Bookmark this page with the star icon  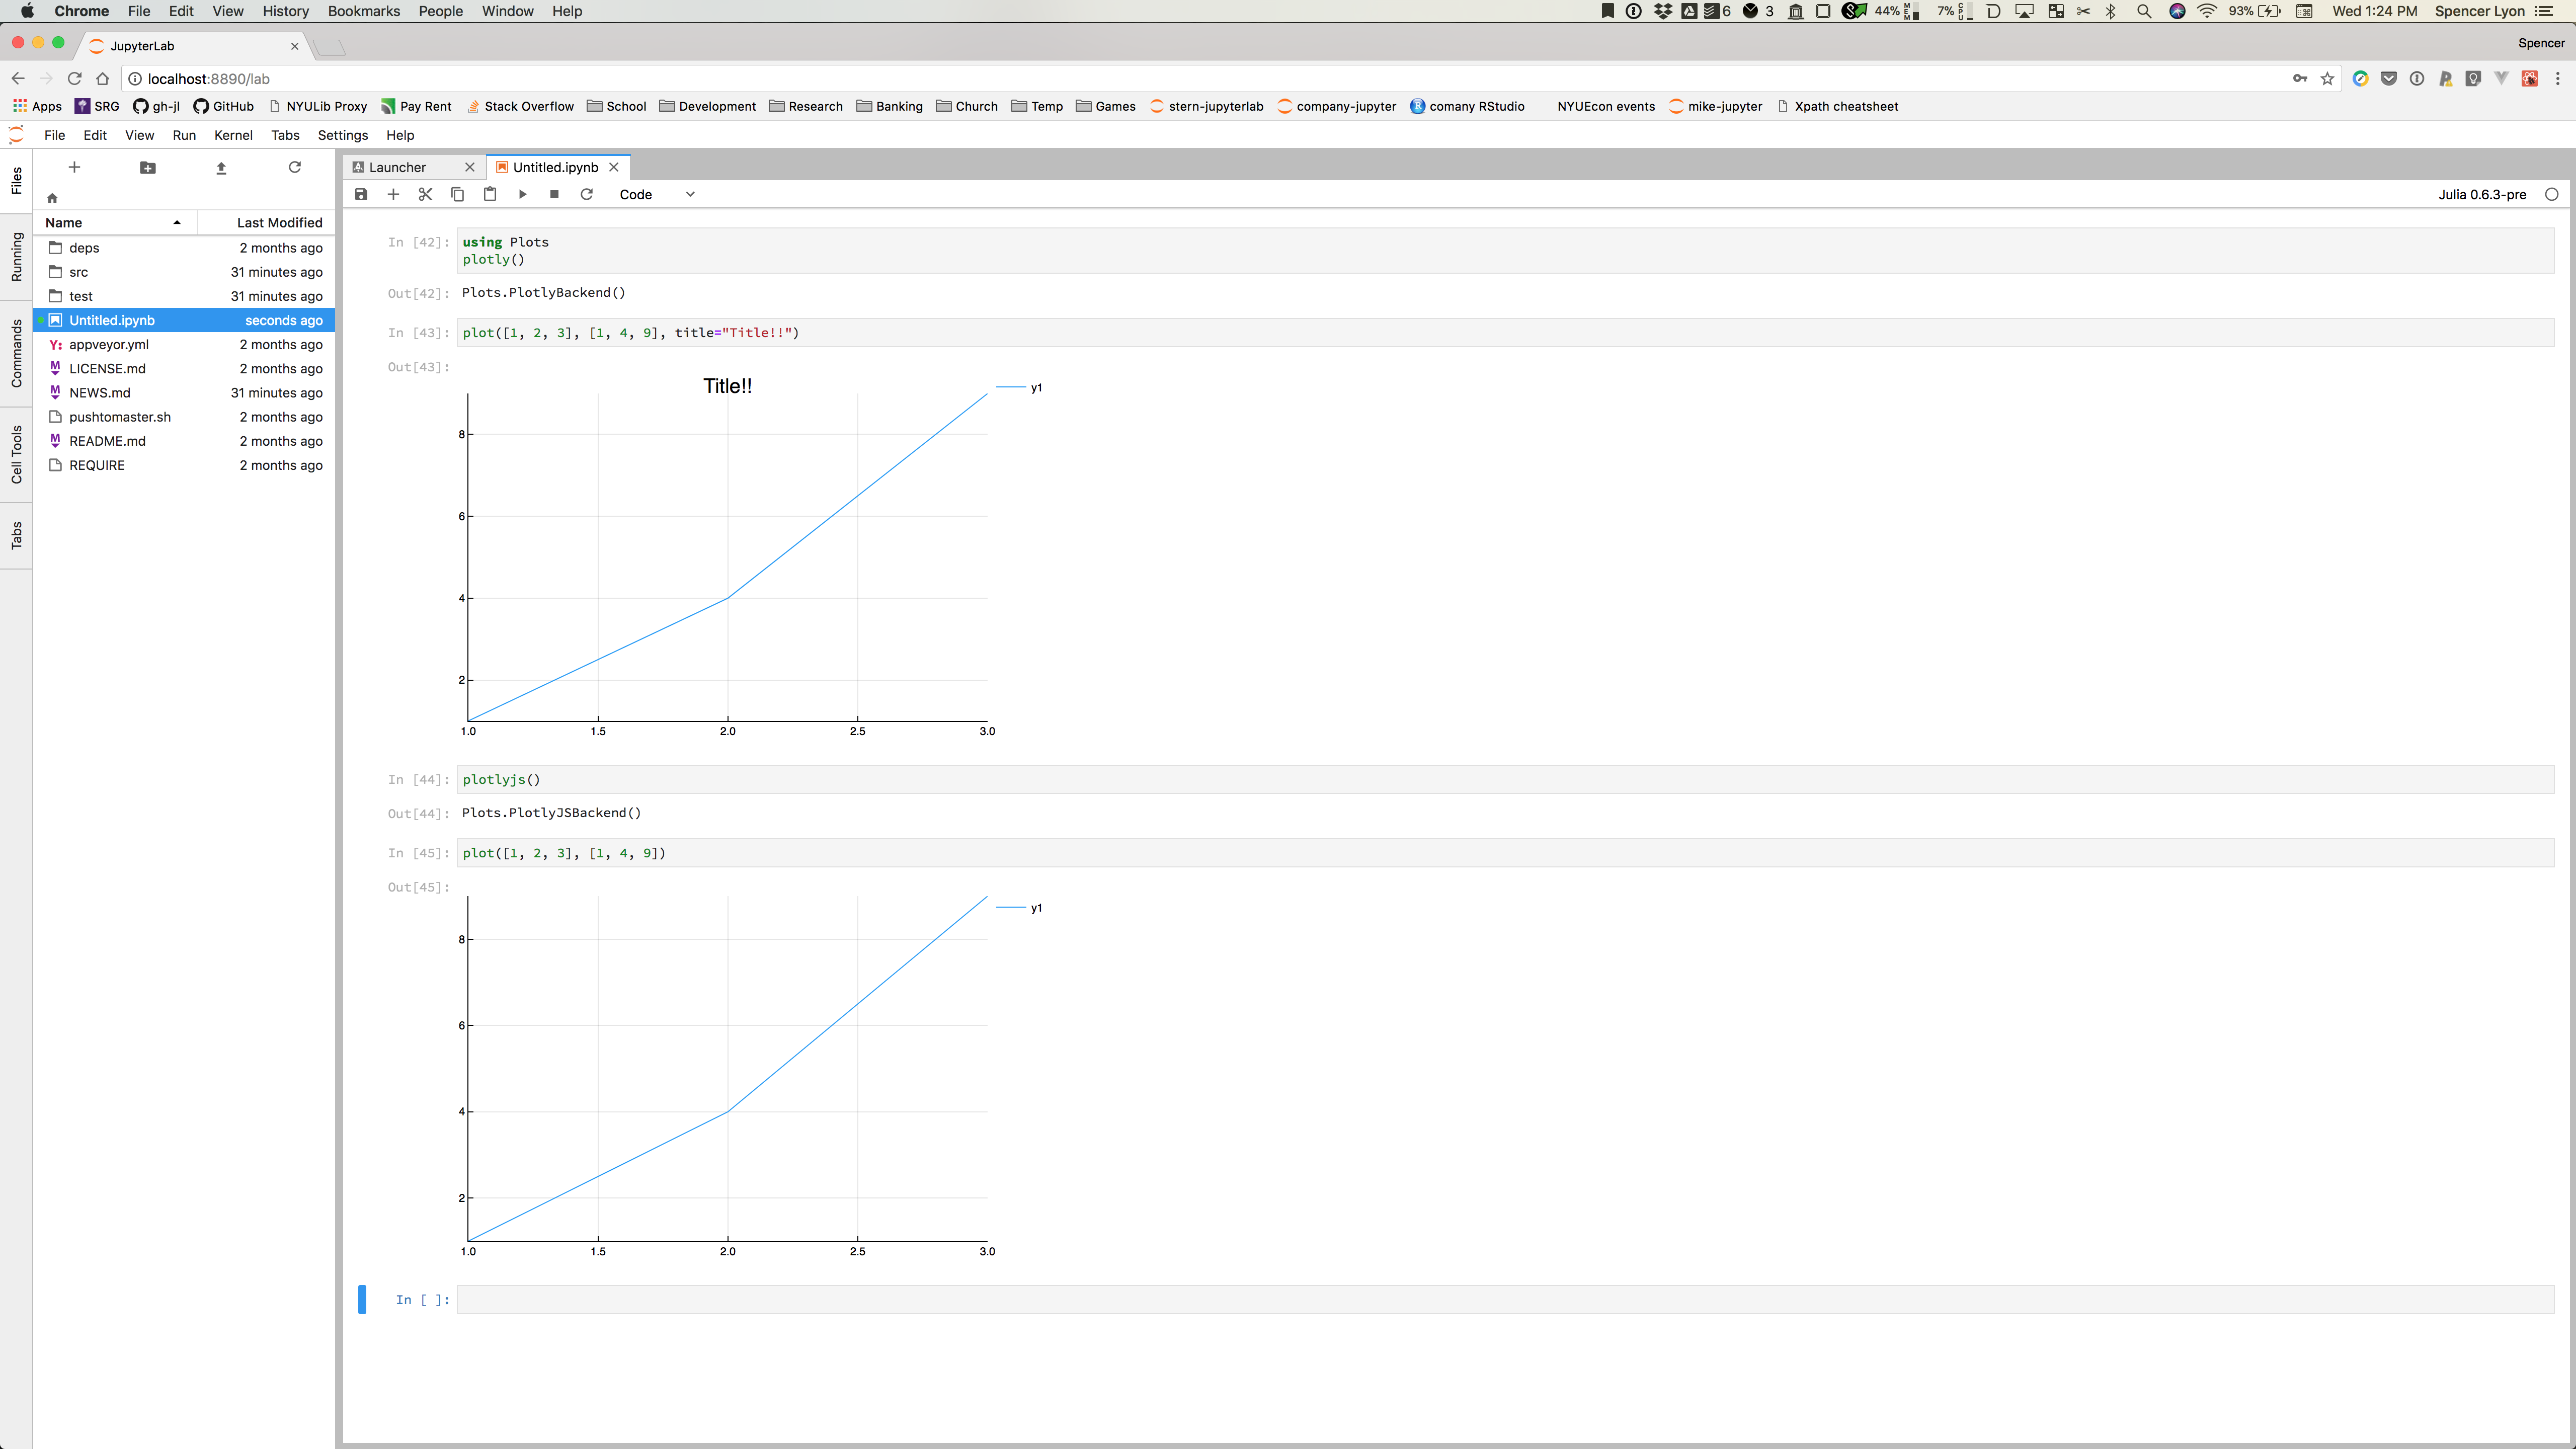pos(2327,79)
